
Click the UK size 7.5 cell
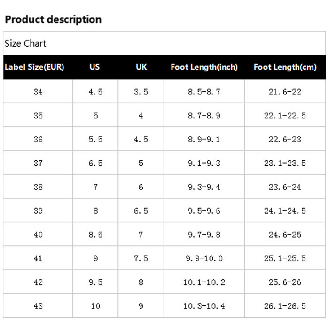tap(141, 258)
